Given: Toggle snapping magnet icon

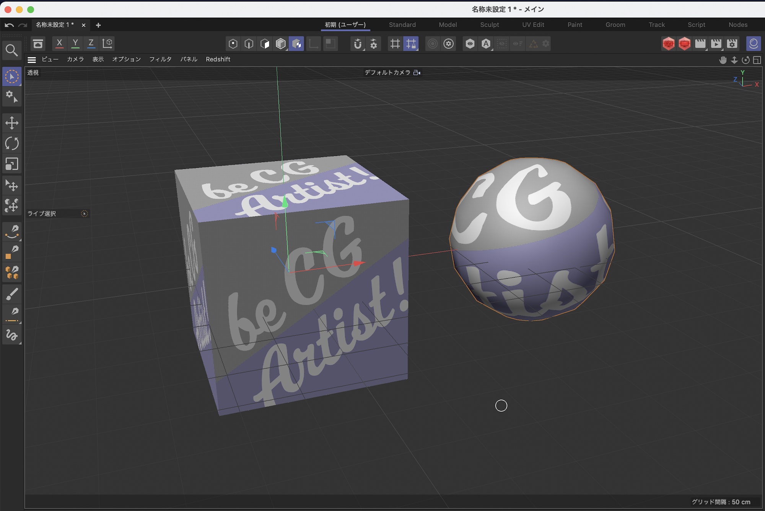Looking at the screenshot, I should click(357, 44).
